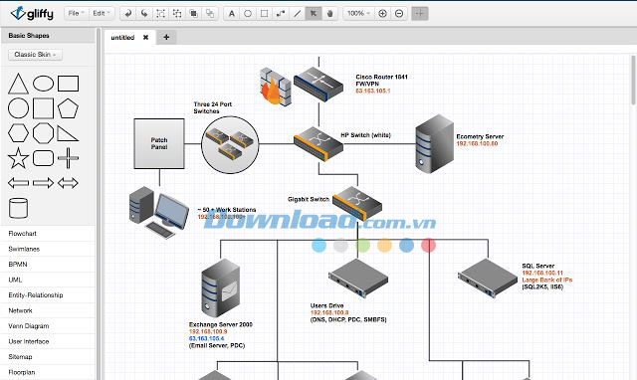Screen dimensions: 637x380
Task: Activate the pointer selection tool
Action: [314, 13]
